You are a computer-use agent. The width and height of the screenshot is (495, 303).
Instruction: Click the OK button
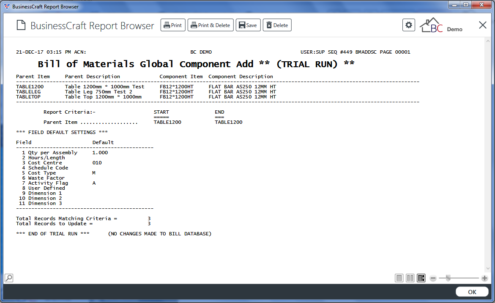coord(472,292)
